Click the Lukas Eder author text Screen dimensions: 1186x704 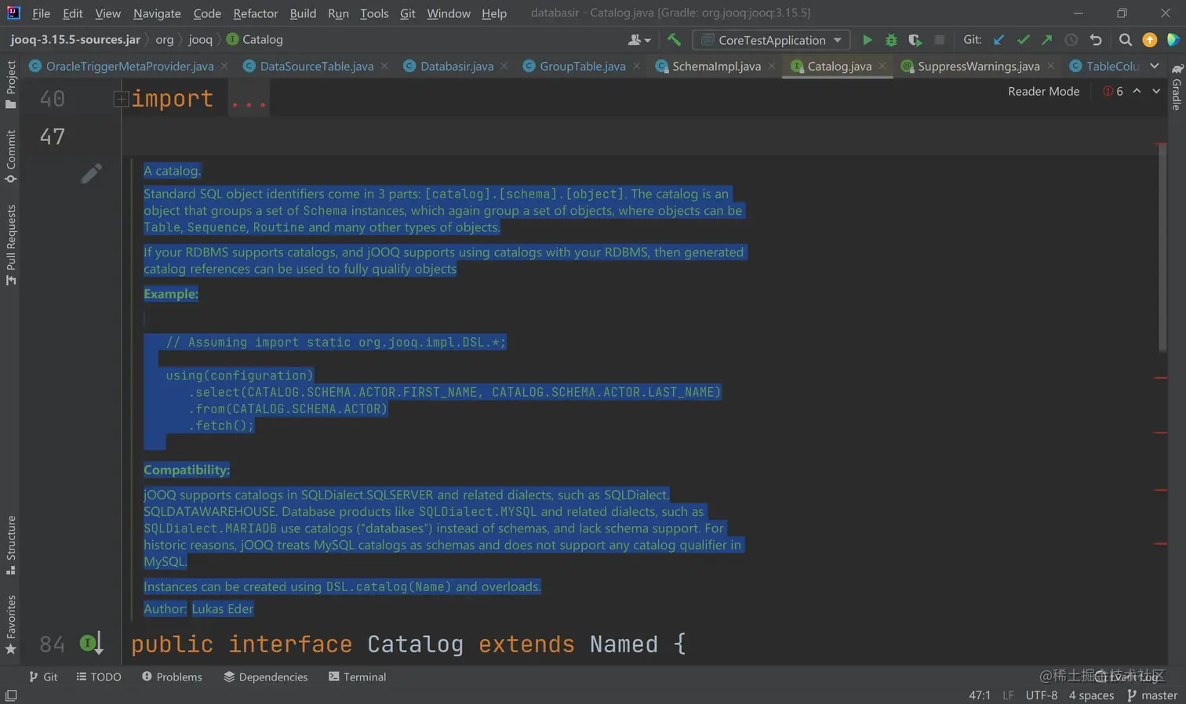click(223, 609)
